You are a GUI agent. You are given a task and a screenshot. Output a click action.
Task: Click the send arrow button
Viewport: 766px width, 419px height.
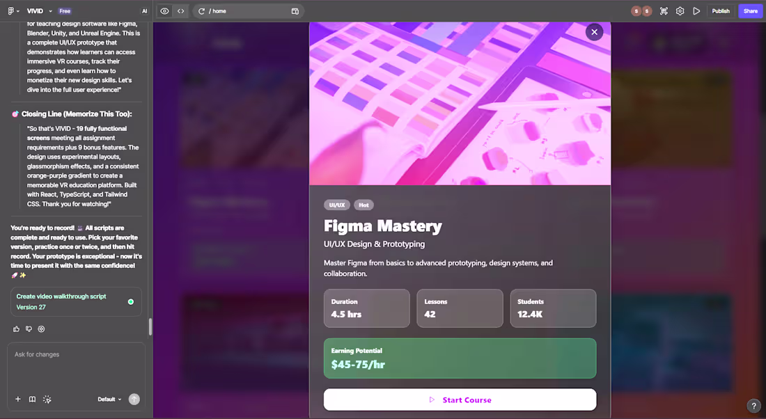coord(134,399)
